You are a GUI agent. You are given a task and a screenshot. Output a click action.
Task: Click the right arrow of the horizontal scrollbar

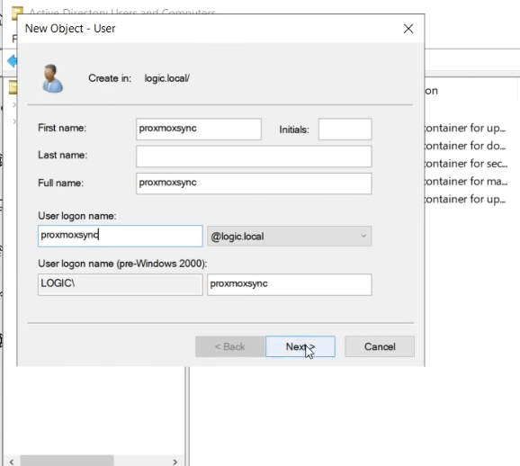[175, 462]
